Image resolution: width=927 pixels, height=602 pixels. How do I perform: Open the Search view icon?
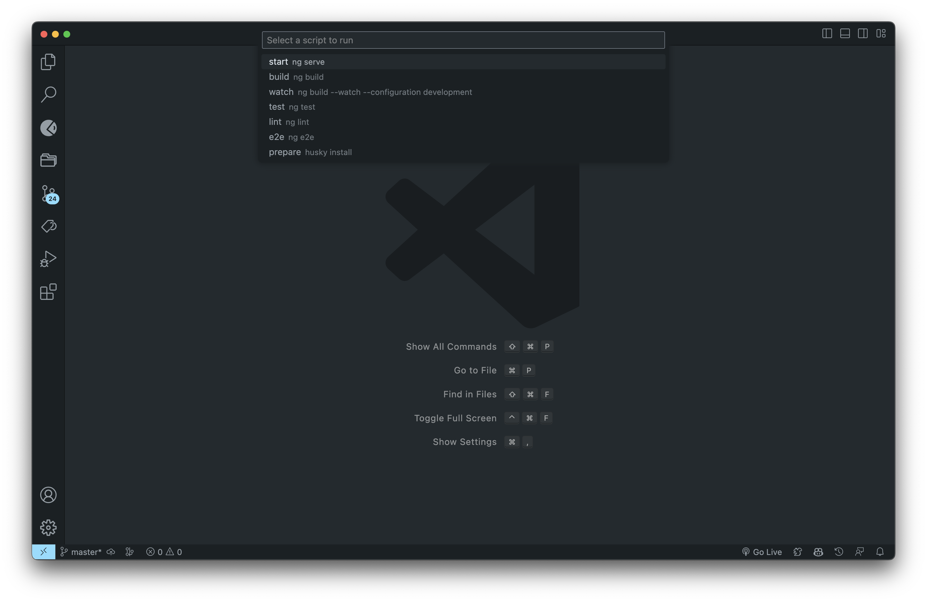tap(48, 95)
